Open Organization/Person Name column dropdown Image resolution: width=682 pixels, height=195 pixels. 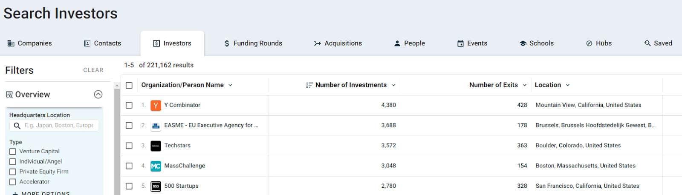pos(230,85)
